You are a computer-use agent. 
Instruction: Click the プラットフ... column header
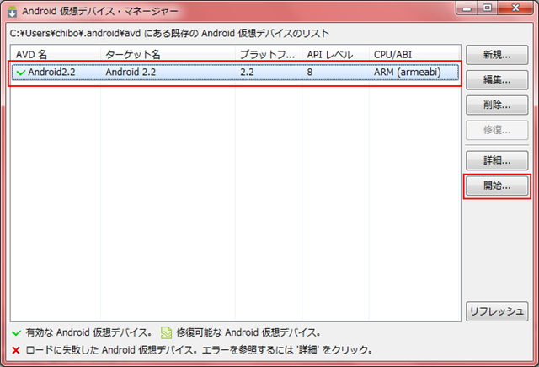[267, 54]
